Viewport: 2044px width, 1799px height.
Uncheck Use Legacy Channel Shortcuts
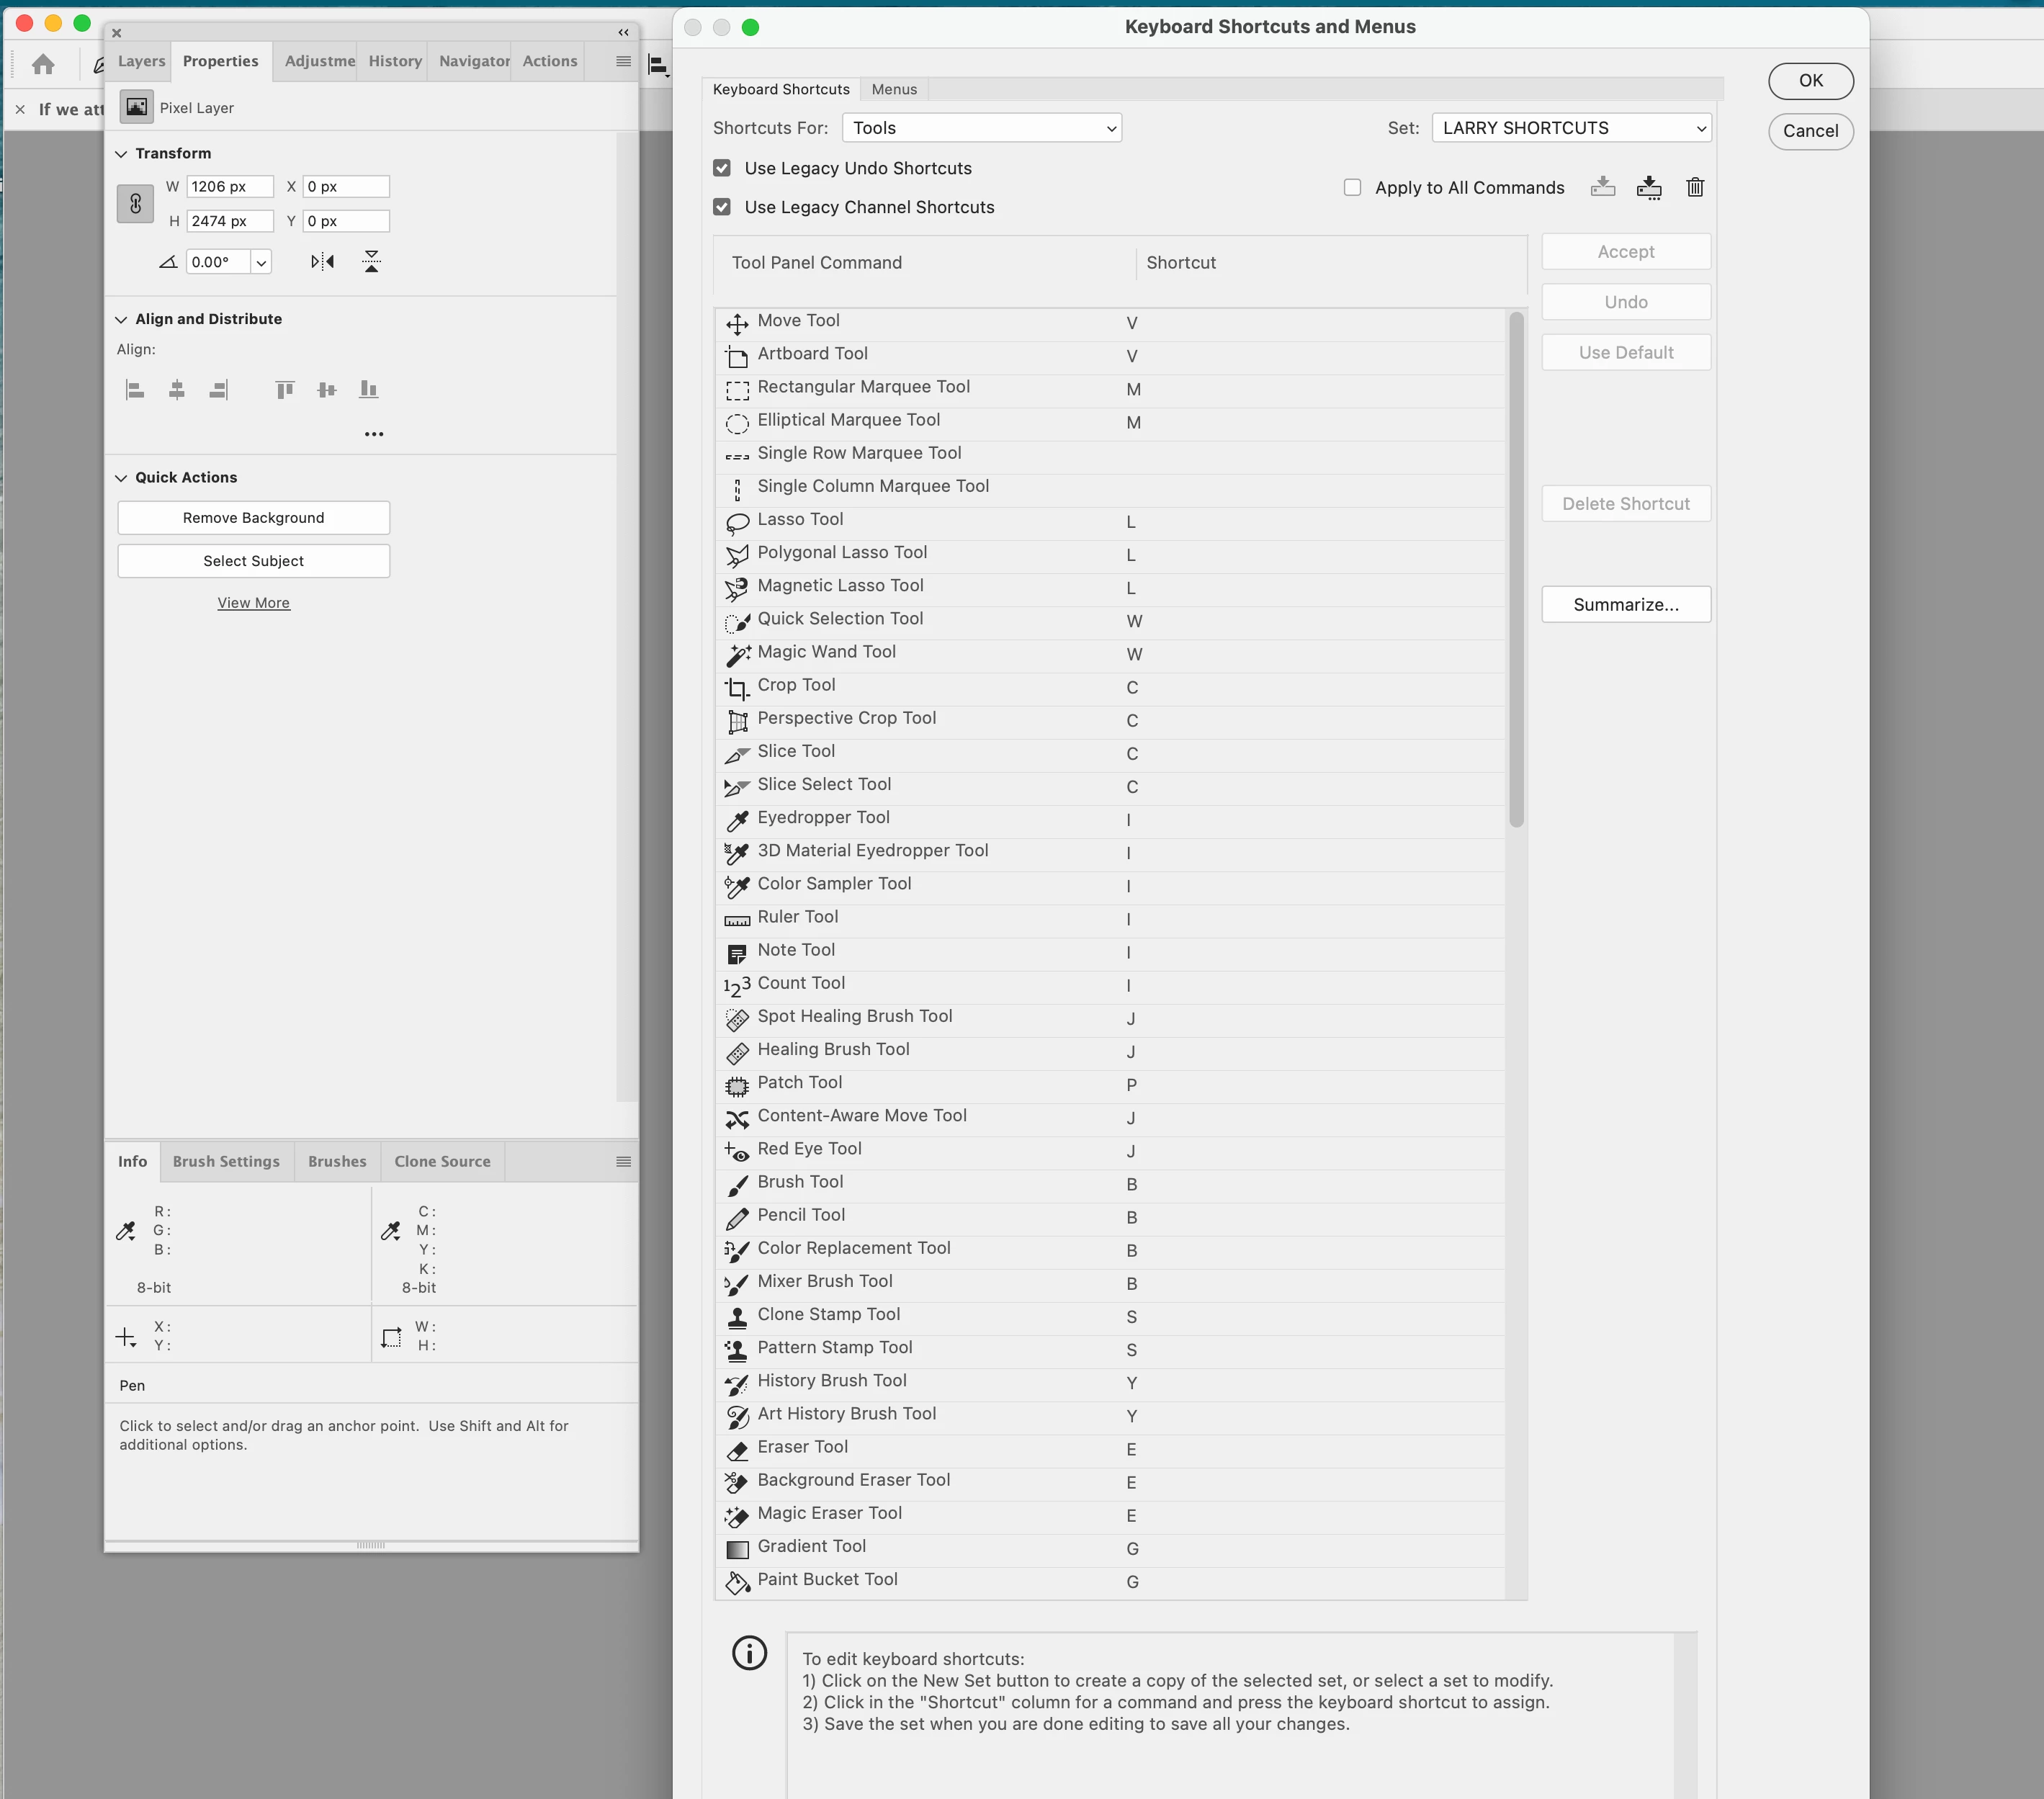(722, 207)
